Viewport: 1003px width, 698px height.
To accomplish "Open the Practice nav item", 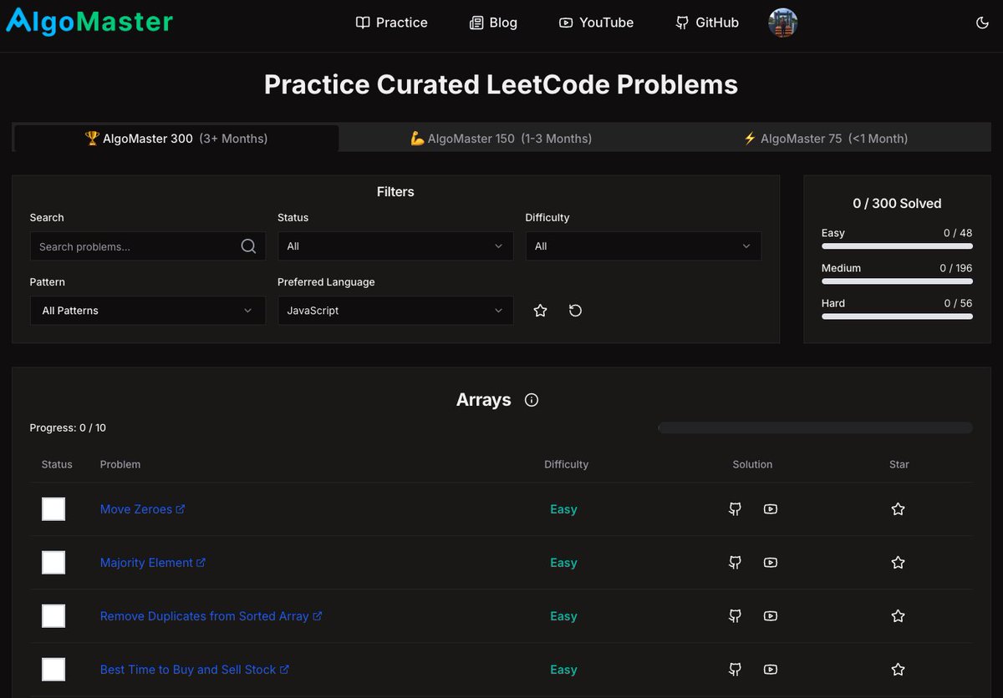I will pyautogui.click(x=391, y=23).
